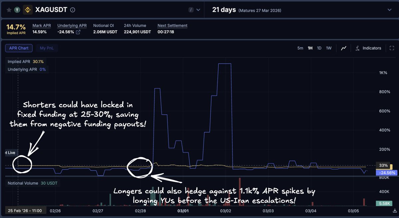Click the 800K volume axis label
Screen dimensions: 399x218
pyautogui.click(x=384, y=178)
